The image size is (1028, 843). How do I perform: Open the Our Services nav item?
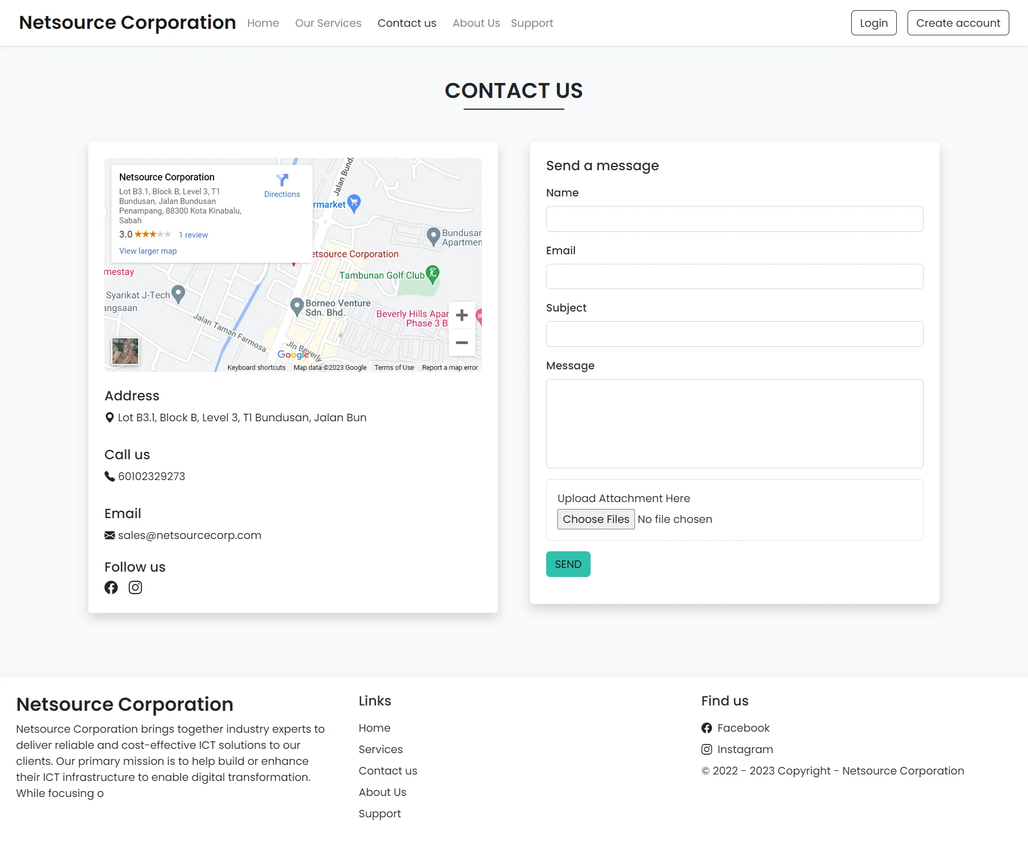click(x=328, y=23)
